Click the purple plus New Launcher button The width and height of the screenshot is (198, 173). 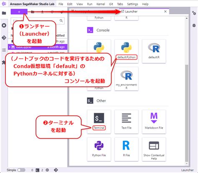pyautogui.click(x=19, y=12)
